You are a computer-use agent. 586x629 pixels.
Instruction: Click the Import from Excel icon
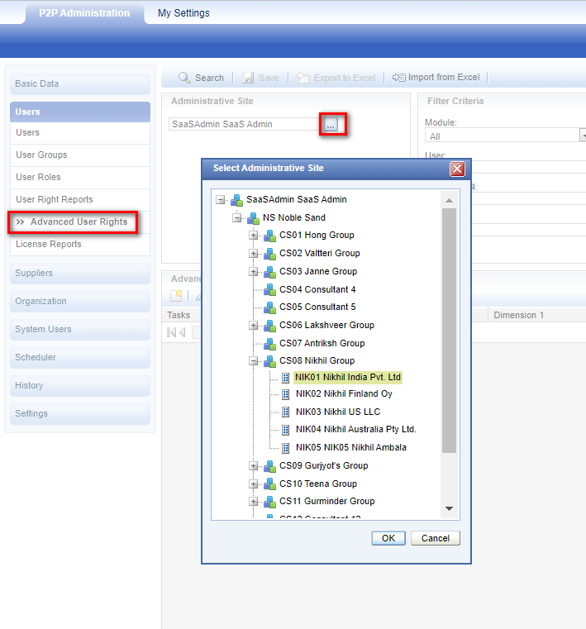coord(399,78)
